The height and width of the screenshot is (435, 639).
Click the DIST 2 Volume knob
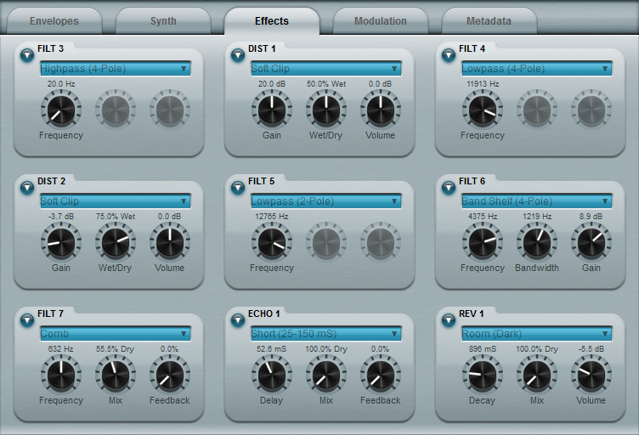point(170,242)
